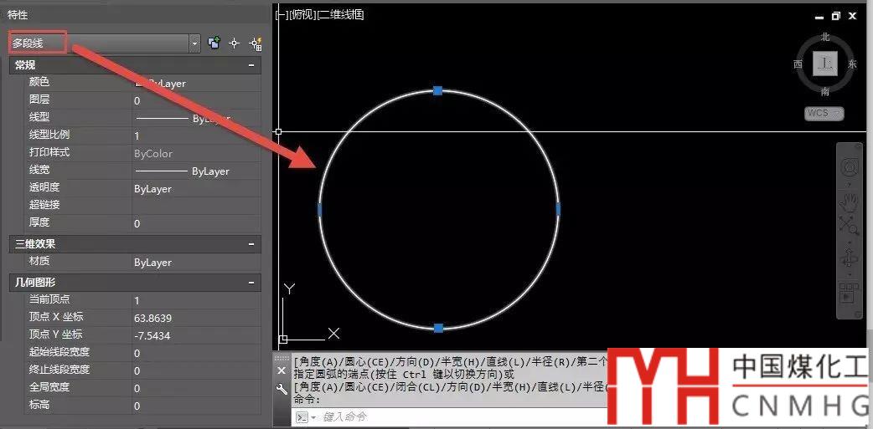873x429 pixels.
Task: Open the ShowMotion icon in navigation bar
Action: pos(849,294)
